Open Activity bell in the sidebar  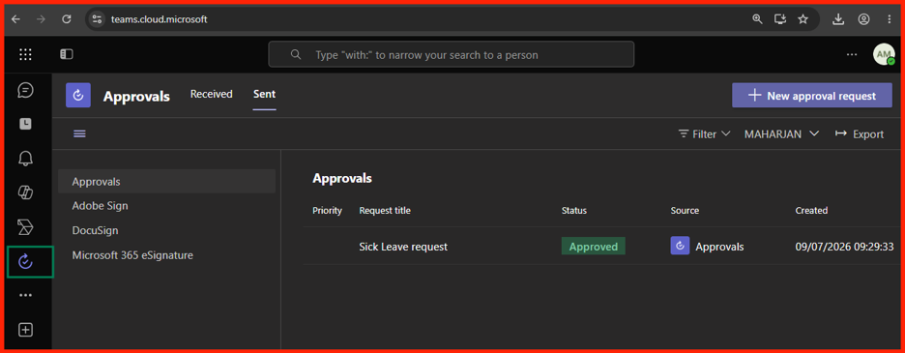click(25, 159)
